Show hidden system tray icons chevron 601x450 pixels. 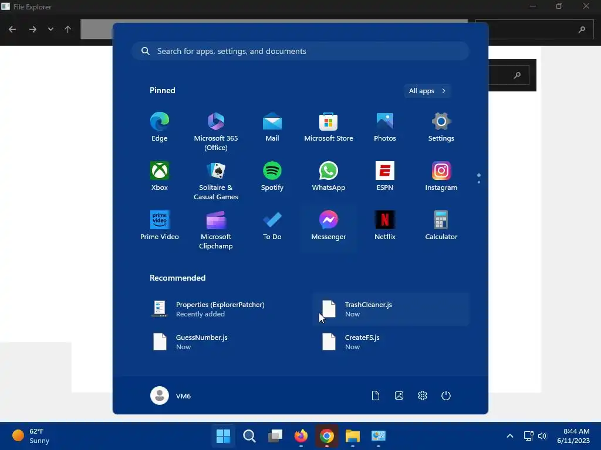(x=510, y=436)
